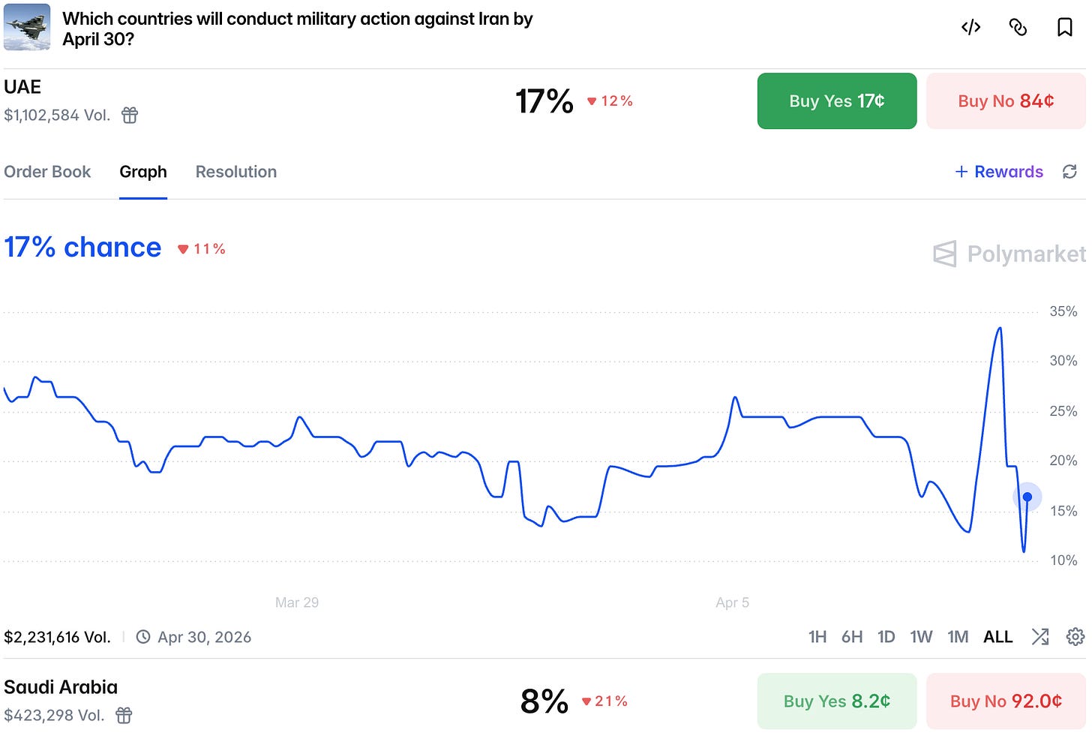The height and width of the screenshot is (733, 1092).
Task: Bookmark this market
Action: 1064,28
